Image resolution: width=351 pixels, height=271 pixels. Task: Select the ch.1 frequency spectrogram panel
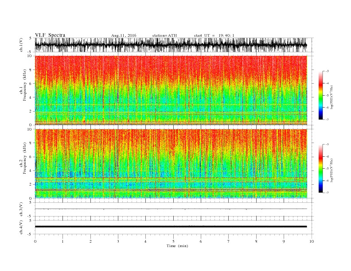click(x=171, y=90)
